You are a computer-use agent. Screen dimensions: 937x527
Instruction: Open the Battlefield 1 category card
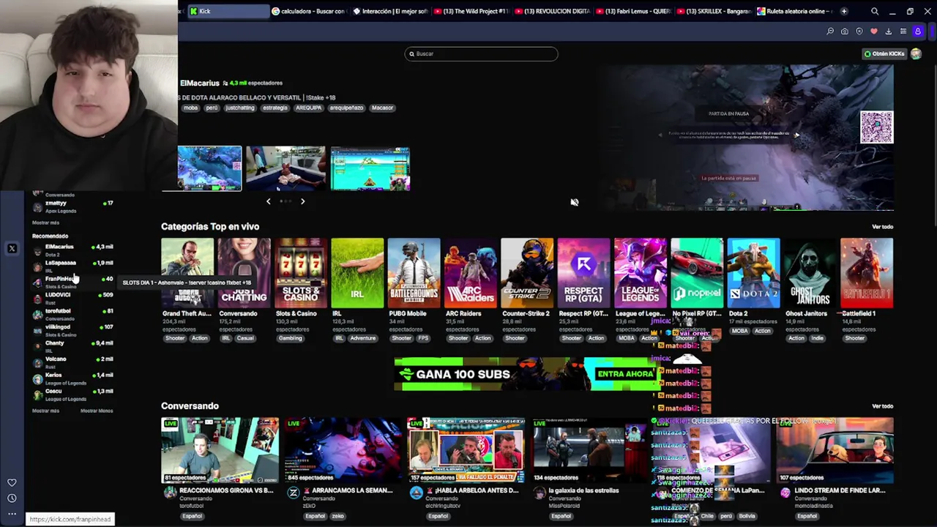pos(867,273)
